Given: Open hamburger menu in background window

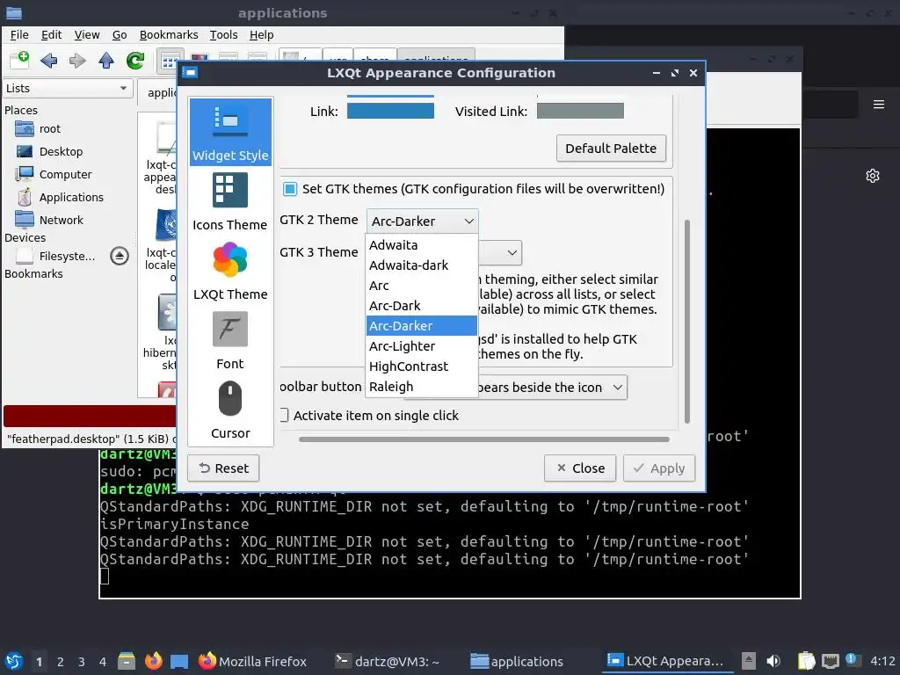Looking at the screenshot, I should coord(879,105).
